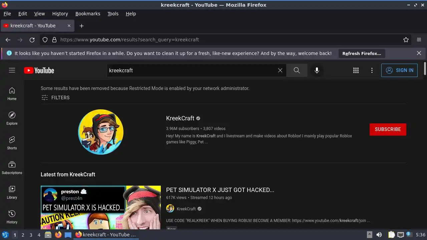This screenshot has height=240, width=427.
Task: Switch to workspace 3
Action: pos(31,235)
